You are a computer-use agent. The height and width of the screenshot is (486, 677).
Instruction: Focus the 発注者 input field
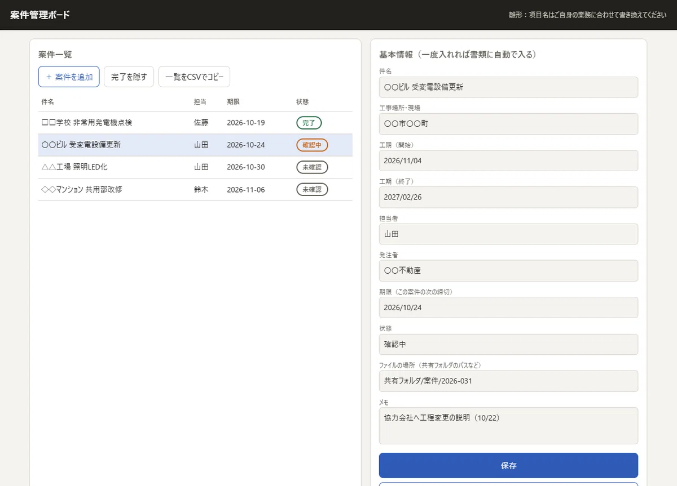pyautogui.click(x=508, y=270)
